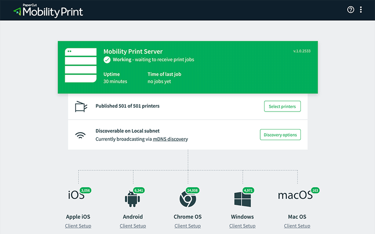This screenshot has height=234, width=375.
Task: Click the Mobility Print Server heading
Action: [133, 51]
